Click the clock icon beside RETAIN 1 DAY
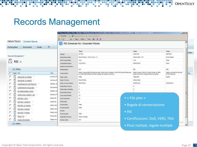 (x=15, y=98)
